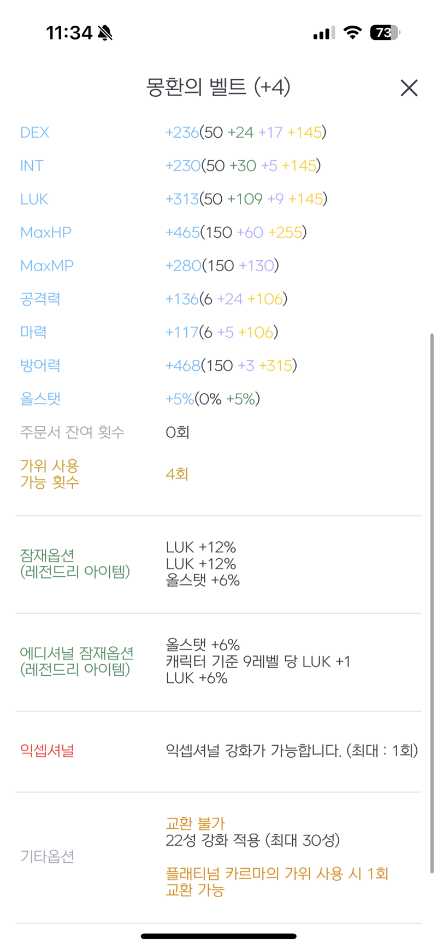Tap the home indicator bar at bottom
Viewport: 437px width, 948px height.
pyautogui.click(x=218, y=936)
